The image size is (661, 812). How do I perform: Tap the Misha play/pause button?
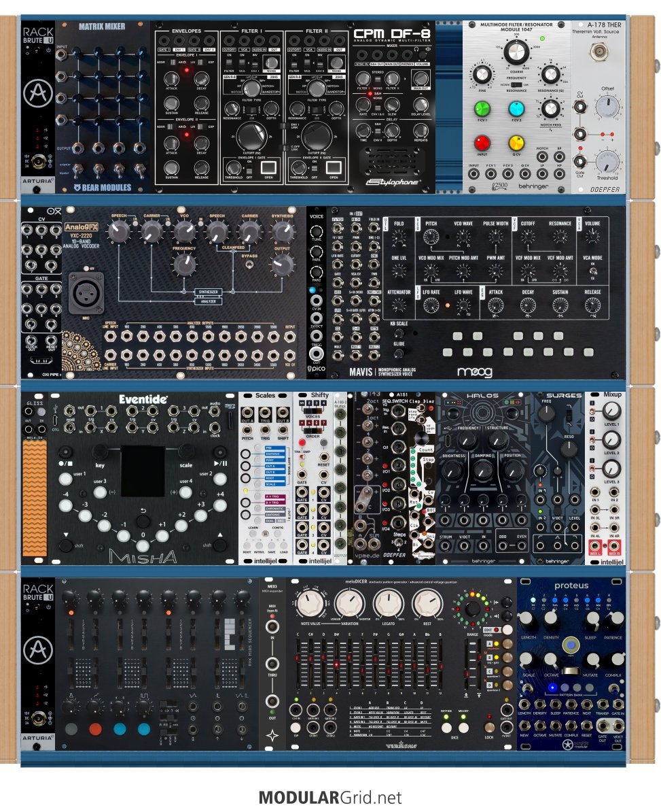click(x=220, y=452)
